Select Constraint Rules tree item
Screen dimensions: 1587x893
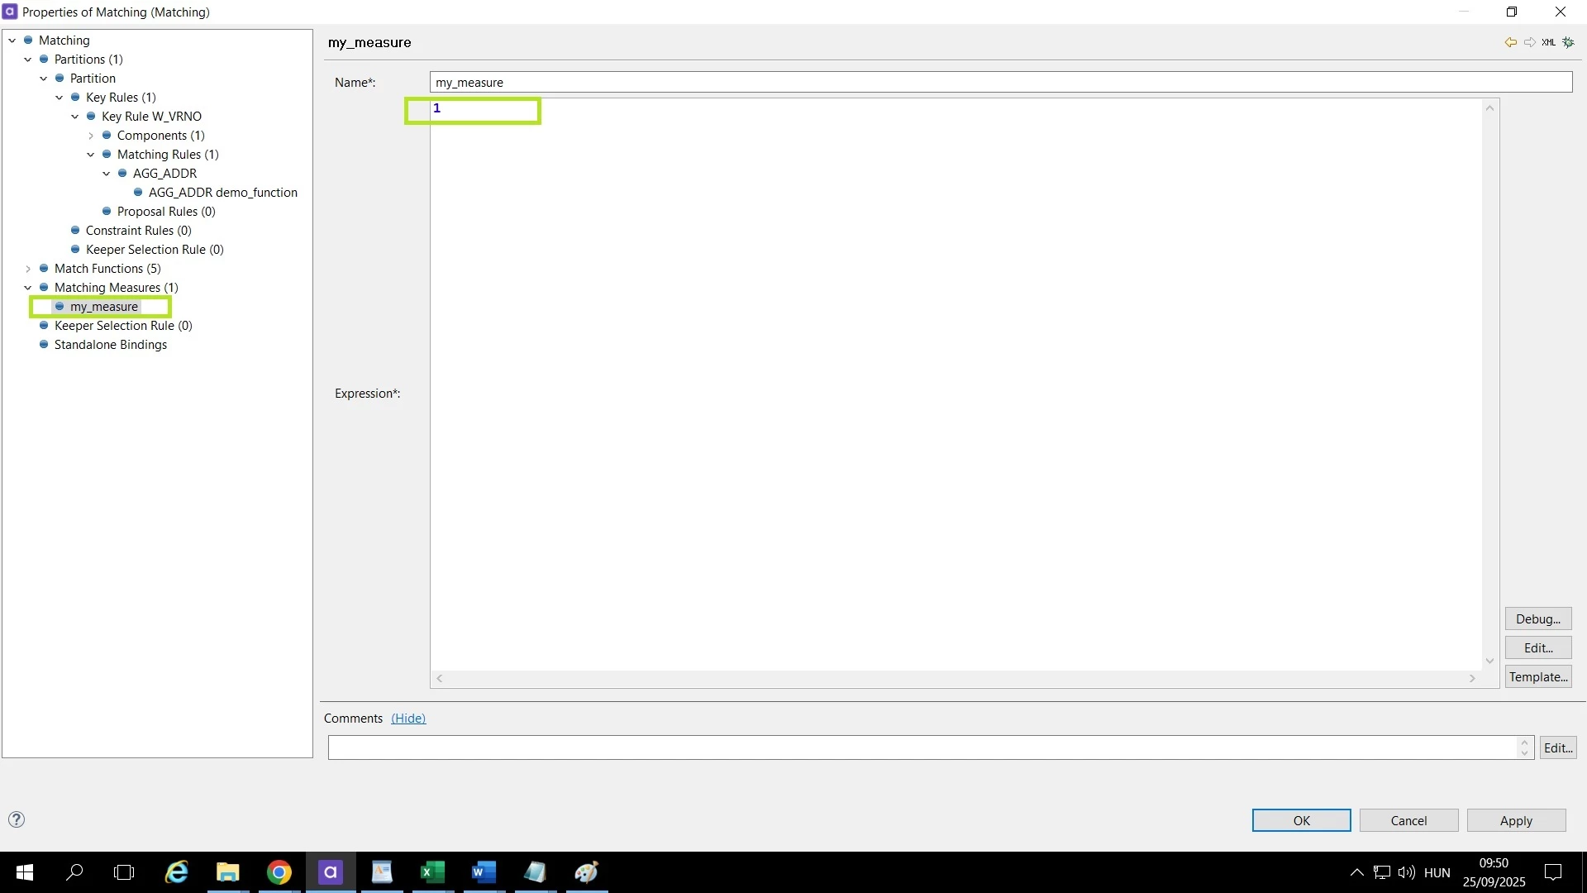(x=138, y=231)
